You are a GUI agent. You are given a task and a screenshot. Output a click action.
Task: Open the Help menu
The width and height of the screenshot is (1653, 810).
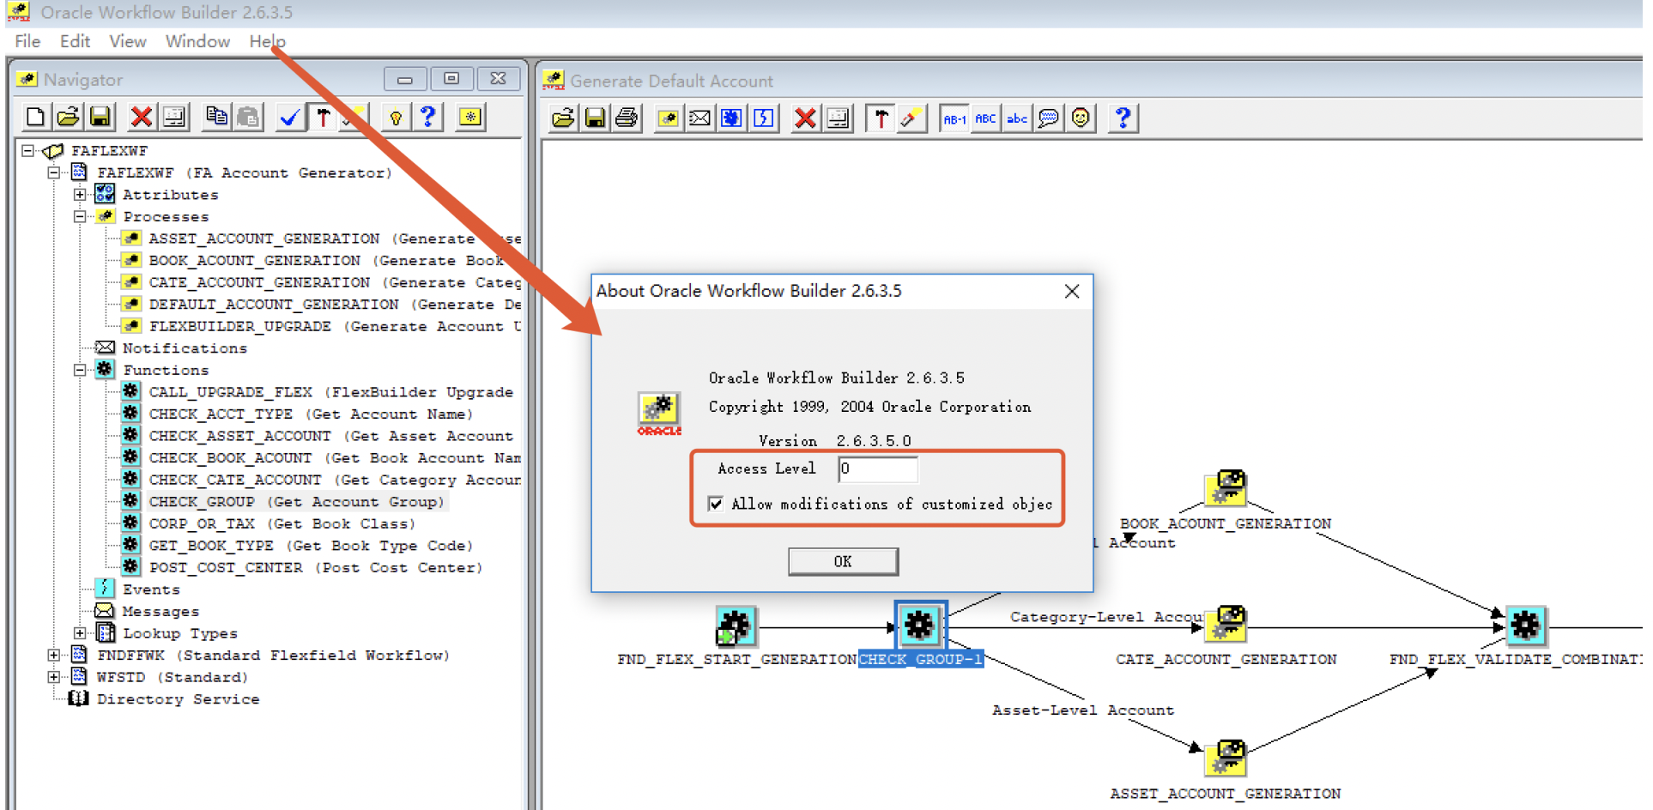[x=267, y=41]
